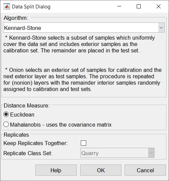Click the Help button

tap(56, 170)
